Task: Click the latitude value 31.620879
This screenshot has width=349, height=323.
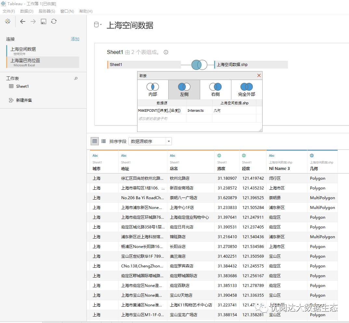Action: 227,198
